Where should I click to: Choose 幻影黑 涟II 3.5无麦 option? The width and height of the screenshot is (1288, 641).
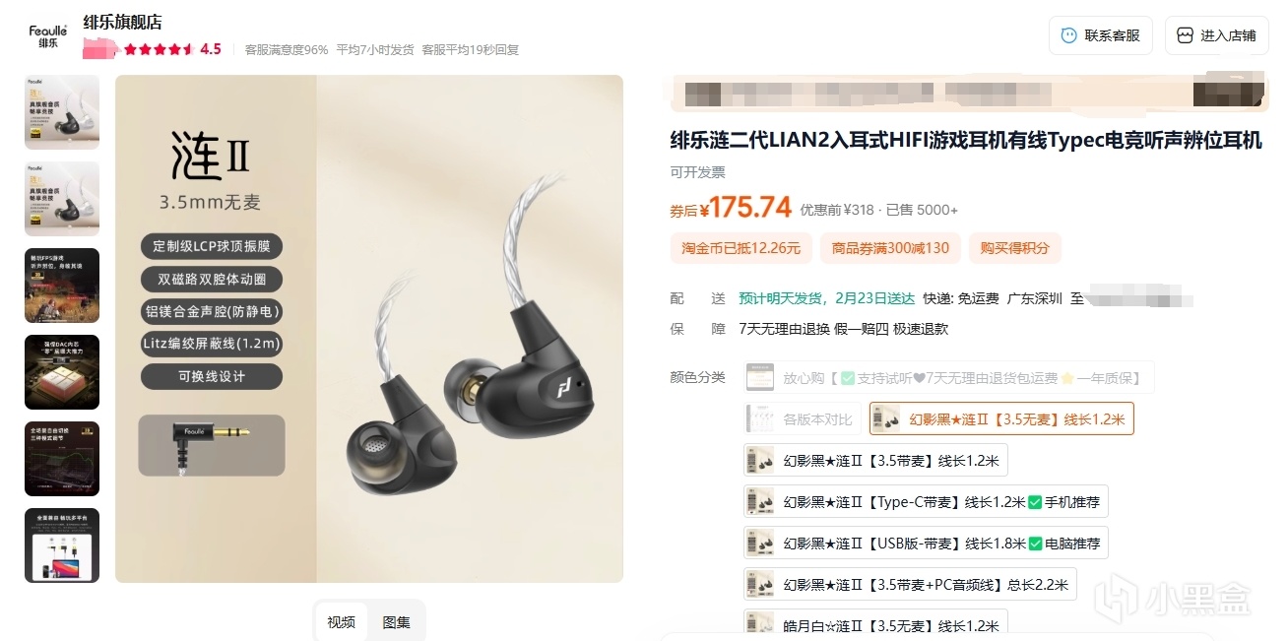[x=1001, y=418]
